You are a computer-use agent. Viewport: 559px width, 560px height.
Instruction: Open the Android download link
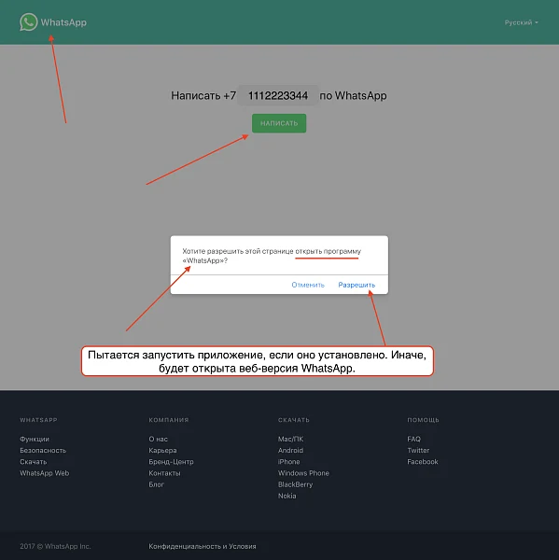click(x=290, y=451)
